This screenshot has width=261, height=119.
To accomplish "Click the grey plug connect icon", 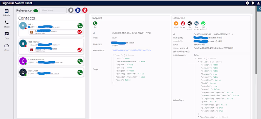I will coord(71,10).
